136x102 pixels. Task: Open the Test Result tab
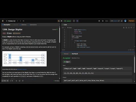pyautogui.click(x=74, y=54)
